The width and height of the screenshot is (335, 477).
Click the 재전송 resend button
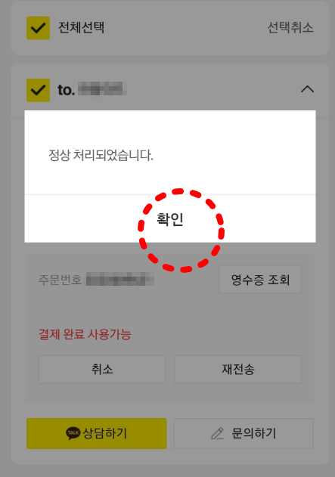click(x=238, y=370)
